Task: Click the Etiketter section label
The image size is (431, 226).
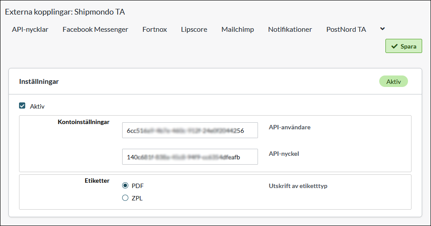Action: coord(97,181)
